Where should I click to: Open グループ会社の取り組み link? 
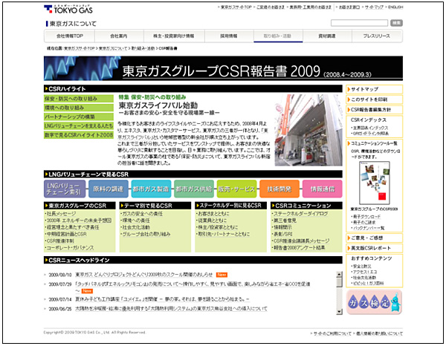point(146,234)
